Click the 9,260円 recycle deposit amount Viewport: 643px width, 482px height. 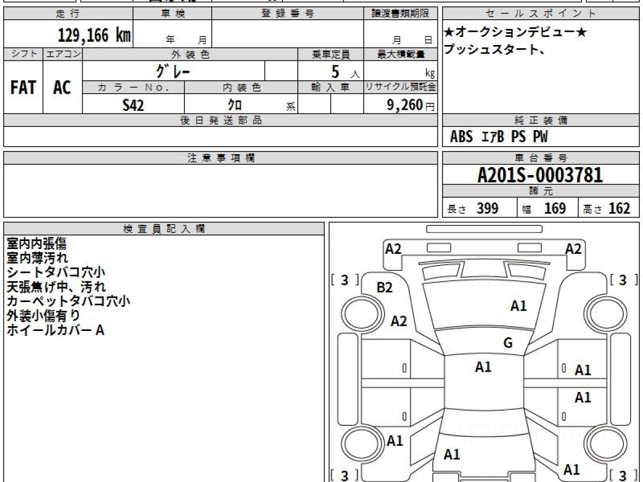pos(411,105)
